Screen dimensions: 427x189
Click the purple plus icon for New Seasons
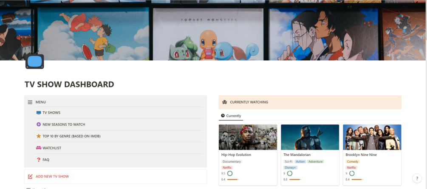(38, 124)
